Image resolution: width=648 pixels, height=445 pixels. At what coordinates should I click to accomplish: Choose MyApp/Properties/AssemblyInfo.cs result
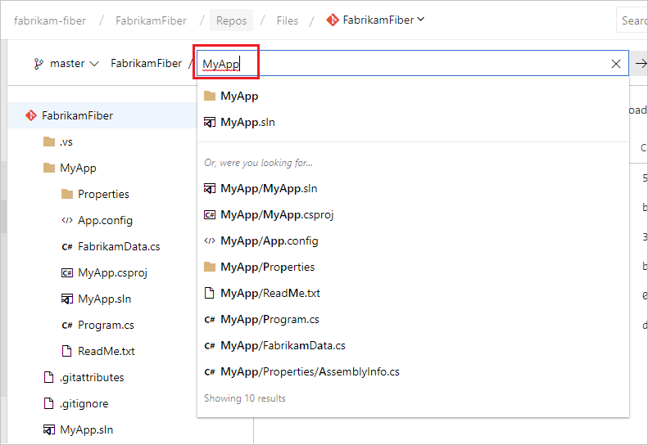pyautogui.click(x=413, y=372)
